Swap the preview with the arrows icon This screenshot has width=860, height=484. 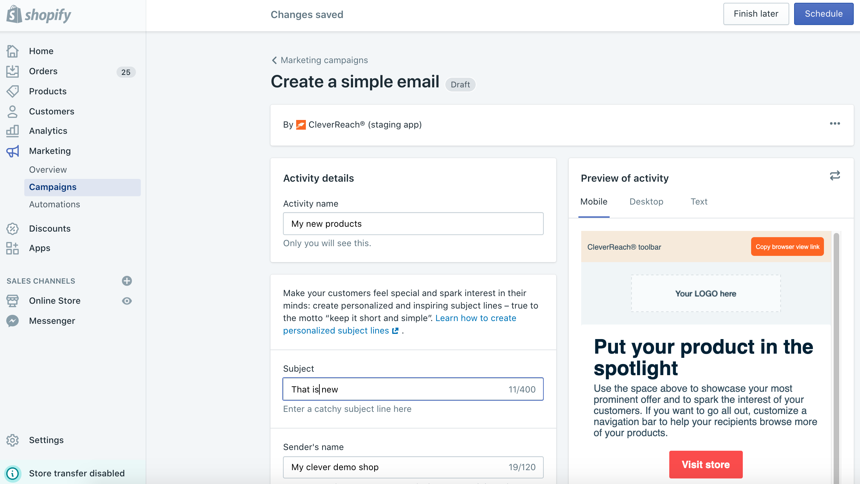tap(835, 176)
